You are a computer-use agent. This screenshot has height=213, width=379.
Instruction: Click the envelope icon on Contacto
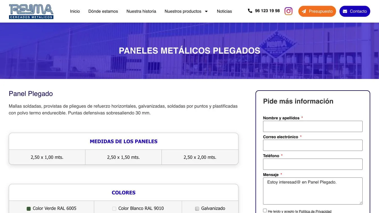(345, 11)
